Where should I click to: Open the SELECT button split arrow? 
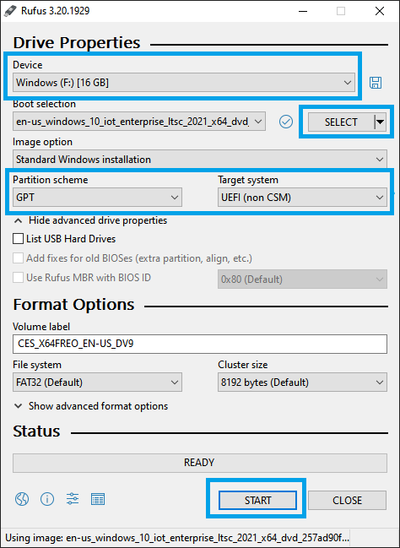click(x=381, y=122)
